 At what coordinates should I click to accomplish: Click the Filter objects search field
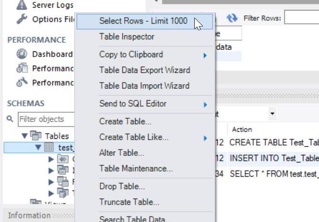coord(45,119)
